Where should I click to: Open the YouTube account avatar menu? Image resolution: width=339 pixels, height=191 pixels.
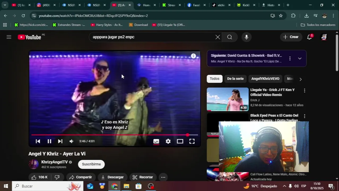tap(324, 37)
